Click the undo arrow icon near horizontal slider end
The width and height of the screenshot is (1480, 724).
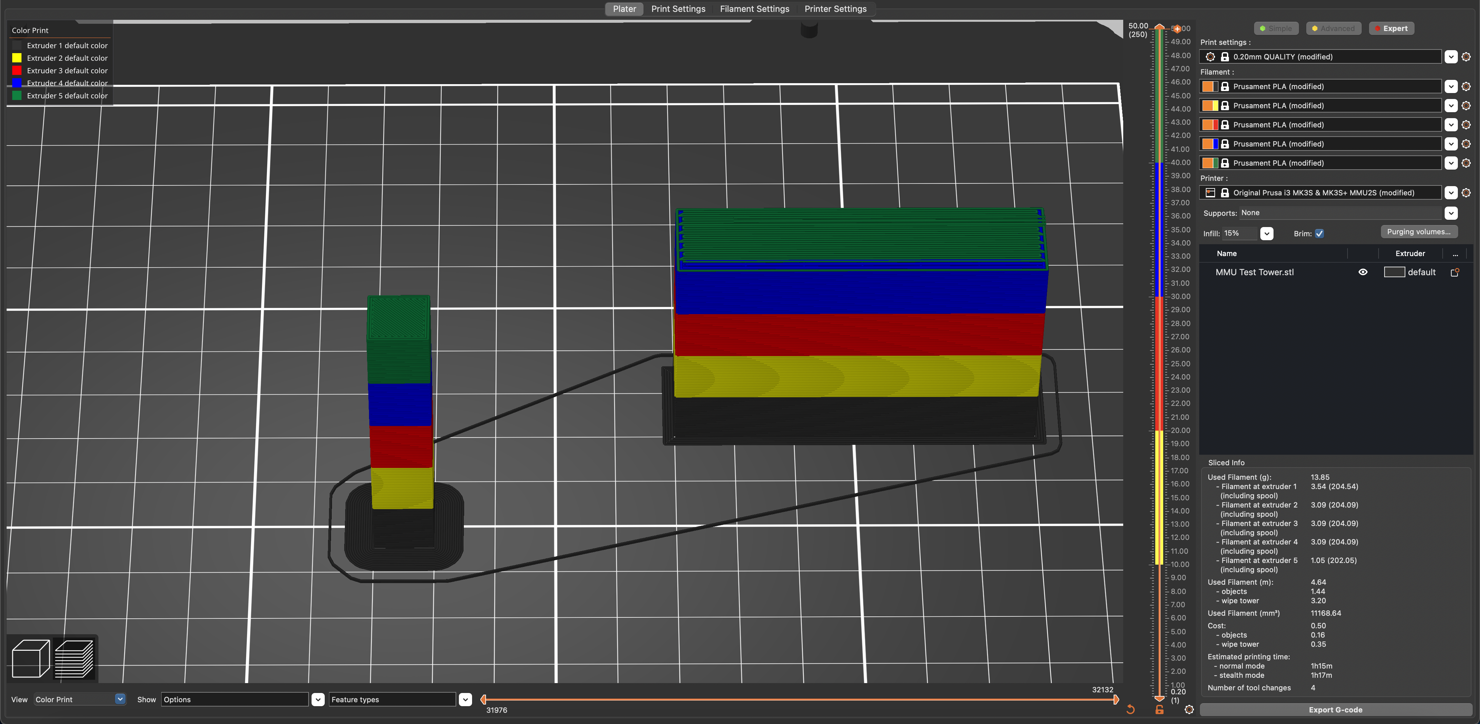pos(1131,710)
